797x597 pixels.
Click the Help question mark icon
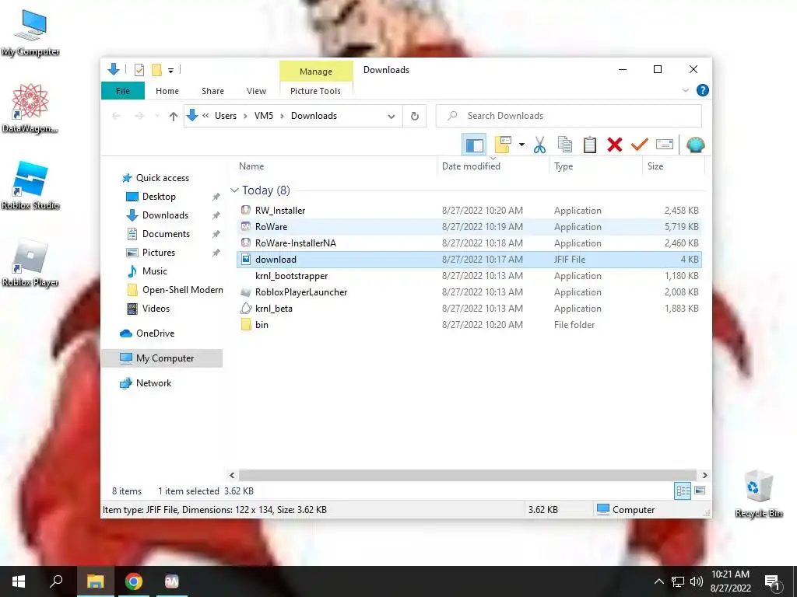pyautogui.click(x=703, y=90)
